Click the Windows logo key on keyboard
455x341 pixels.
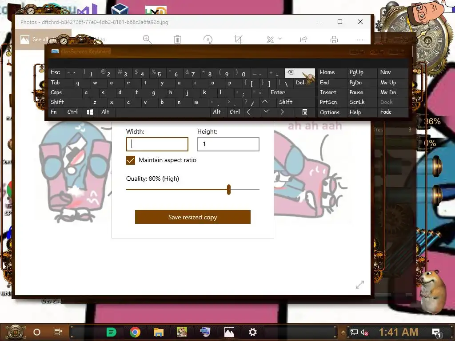pos(90,112)
